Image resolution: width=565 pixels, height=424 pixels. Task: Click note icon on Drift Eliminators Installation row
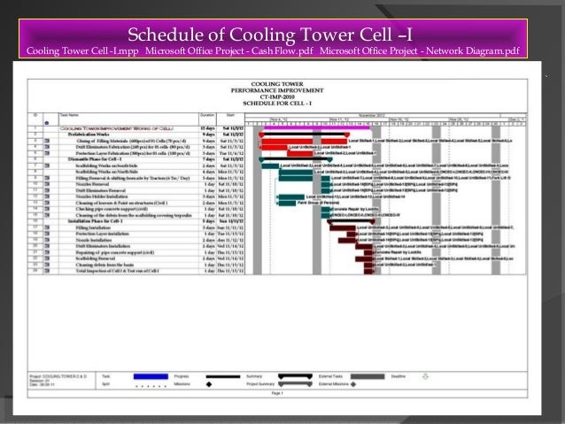click(47, 246)
